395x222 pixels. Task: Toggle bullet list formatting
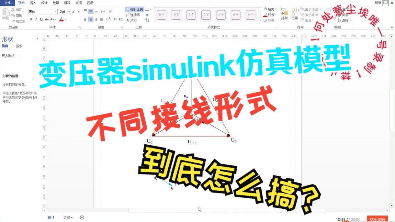coord(103,12)
